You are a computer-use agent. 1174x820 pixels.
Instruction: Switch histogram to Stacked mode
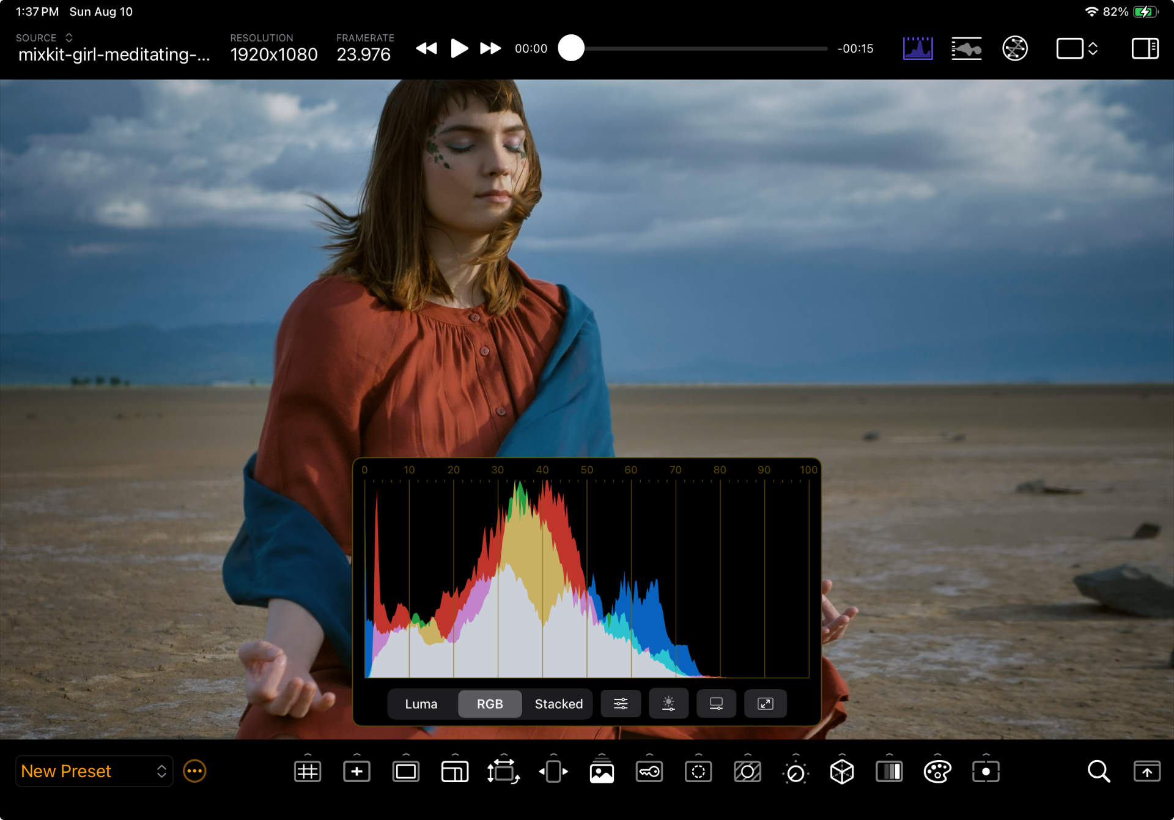[558, 704]
